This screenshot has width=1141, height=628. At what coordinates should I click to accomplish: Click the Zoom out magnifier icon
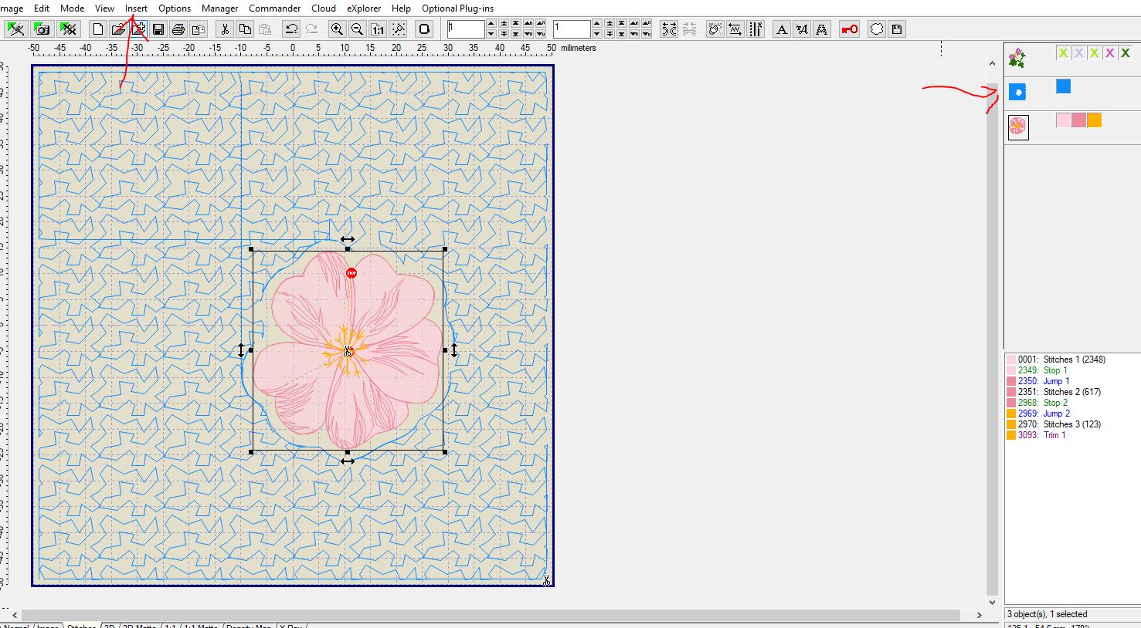tap(357, 29)
